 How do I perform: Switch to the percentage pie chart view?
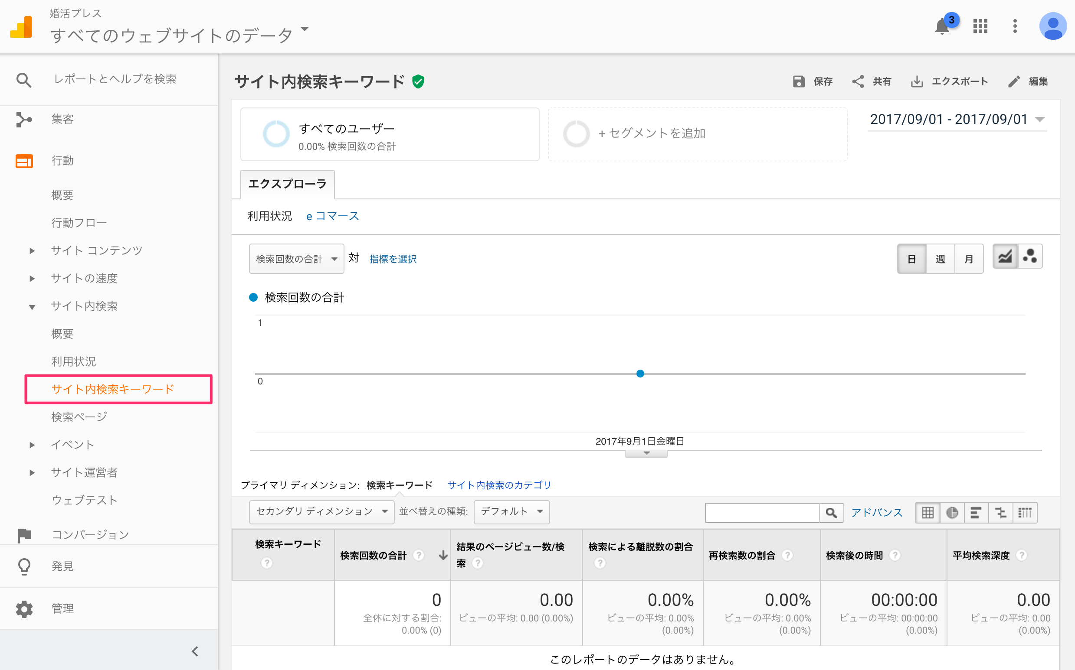click(952, 512)
